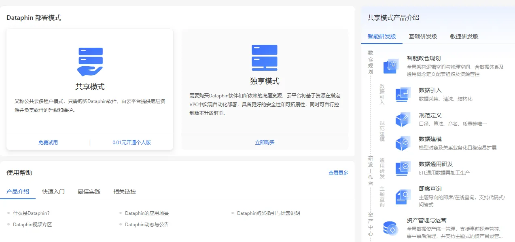This screenshot has height=242, width=515.
Task: Click the 独享模式 server monitor icon
Action: (265, 58)
